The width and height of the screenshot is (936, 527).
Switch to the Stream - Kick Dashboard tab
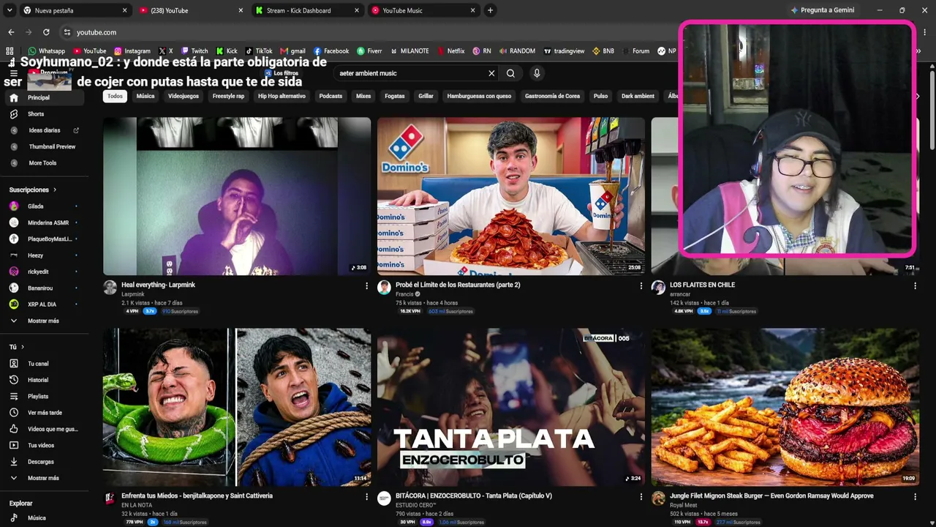pyautogui.click(x=306, y=10)
